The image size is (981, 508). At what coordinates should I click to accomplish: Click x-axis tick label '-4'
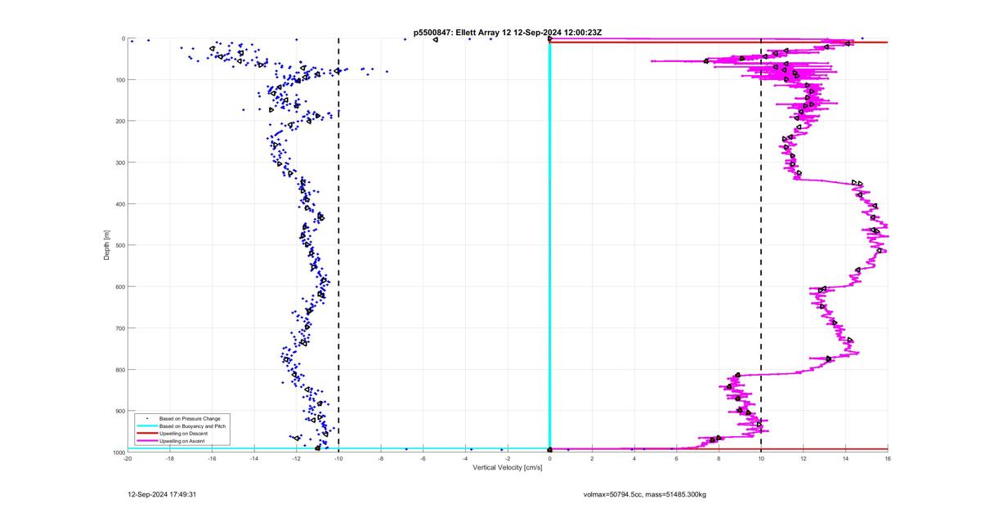465,458
